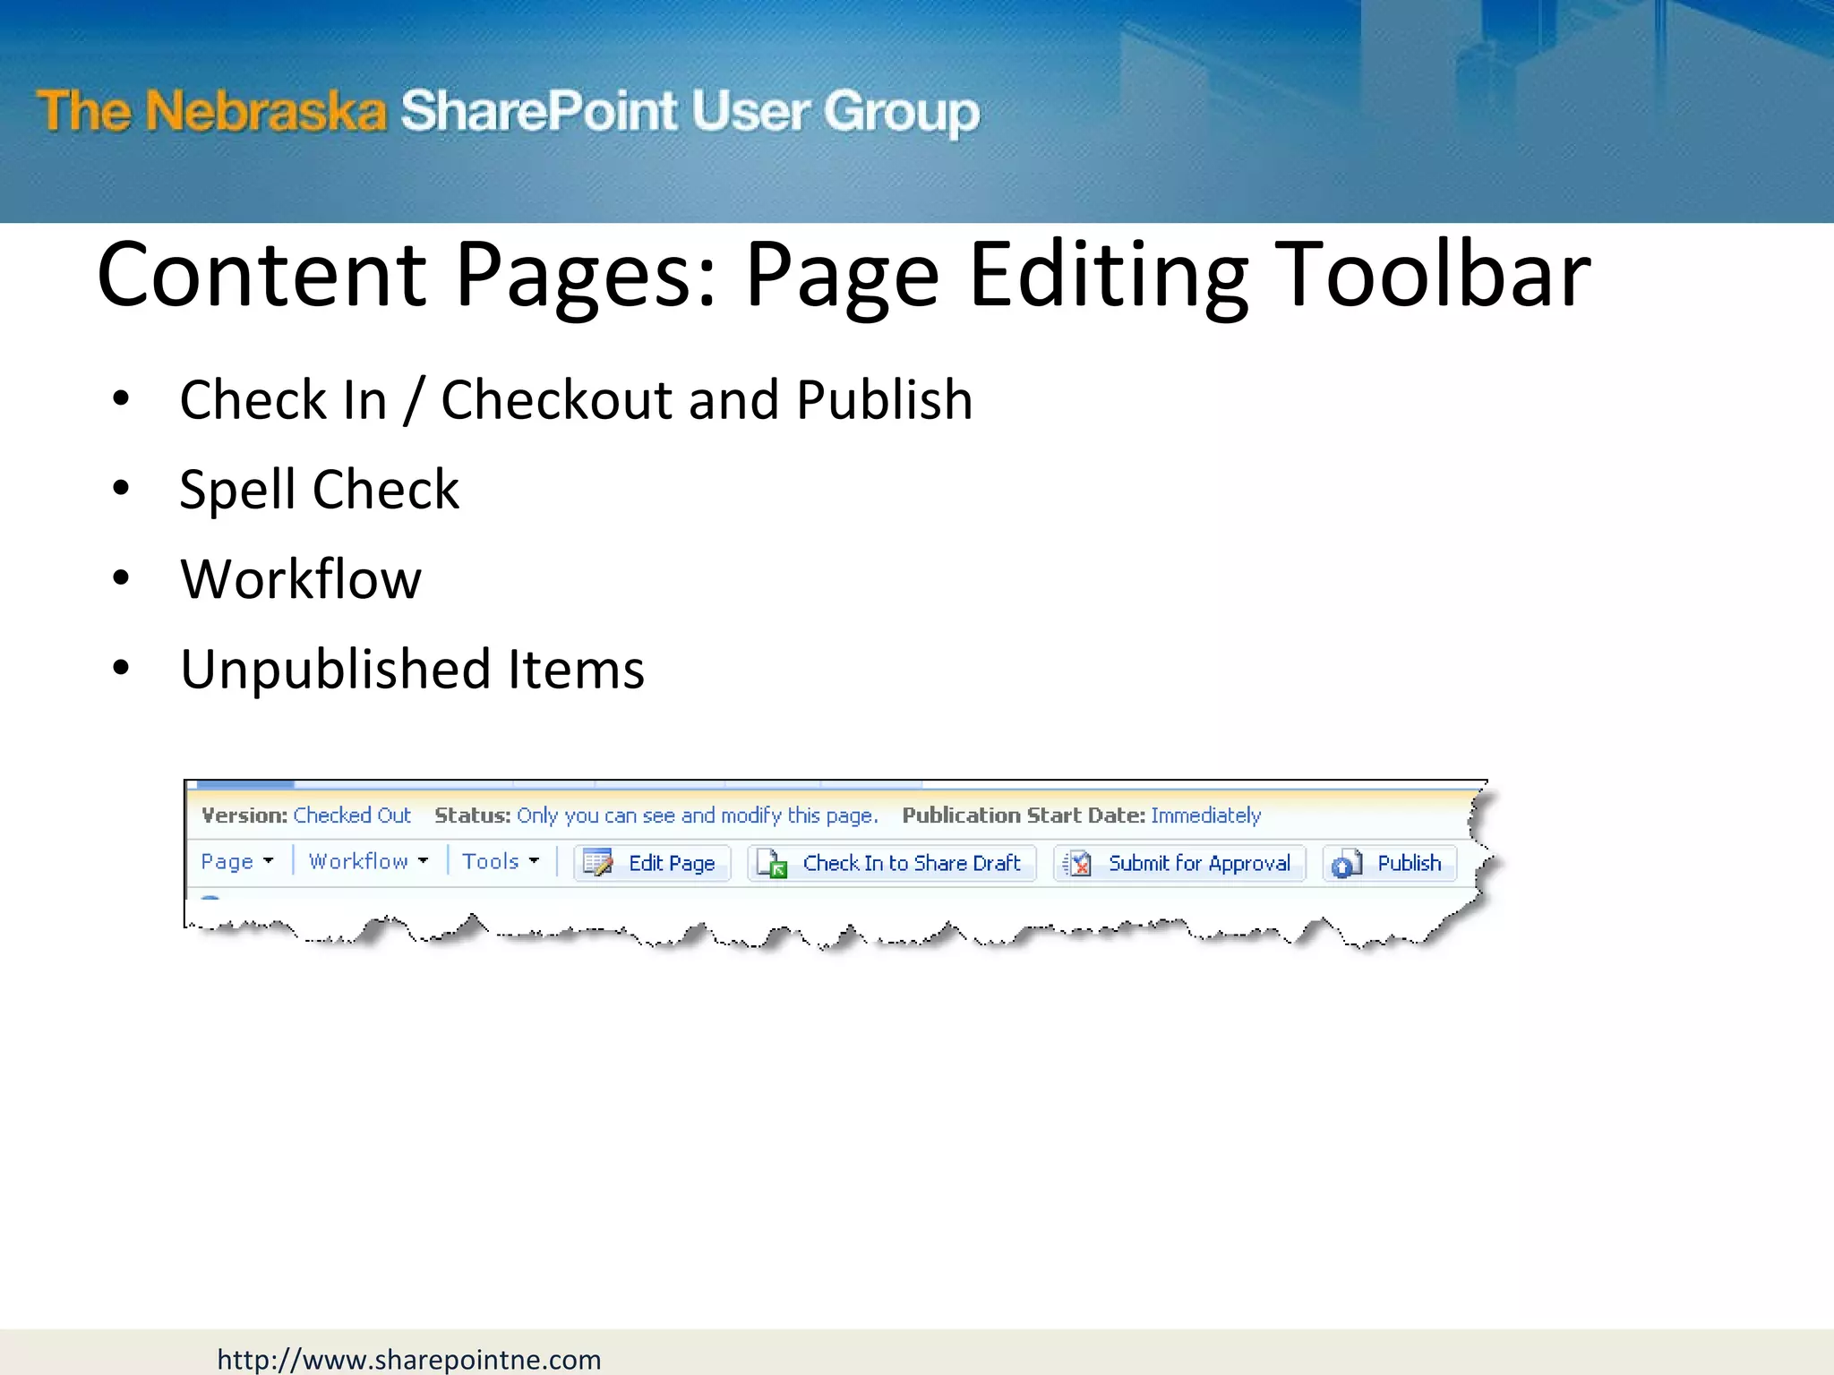Click the 'Spell Check' bullet
This screenshot has height=1375, width=1834.
(x=320, y=490)
